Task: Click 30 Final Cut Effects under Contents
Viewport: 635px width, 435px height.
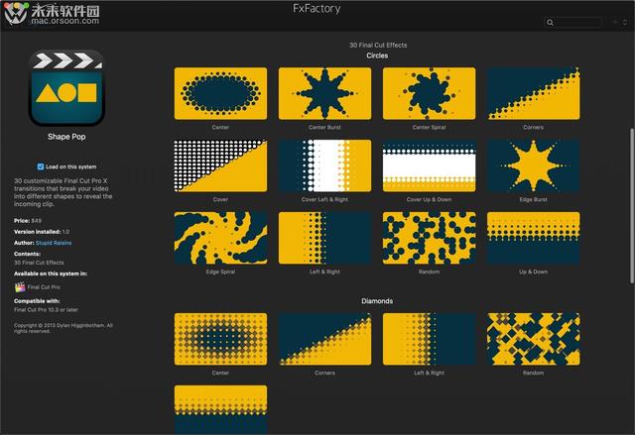Action: tap(39, 263)
